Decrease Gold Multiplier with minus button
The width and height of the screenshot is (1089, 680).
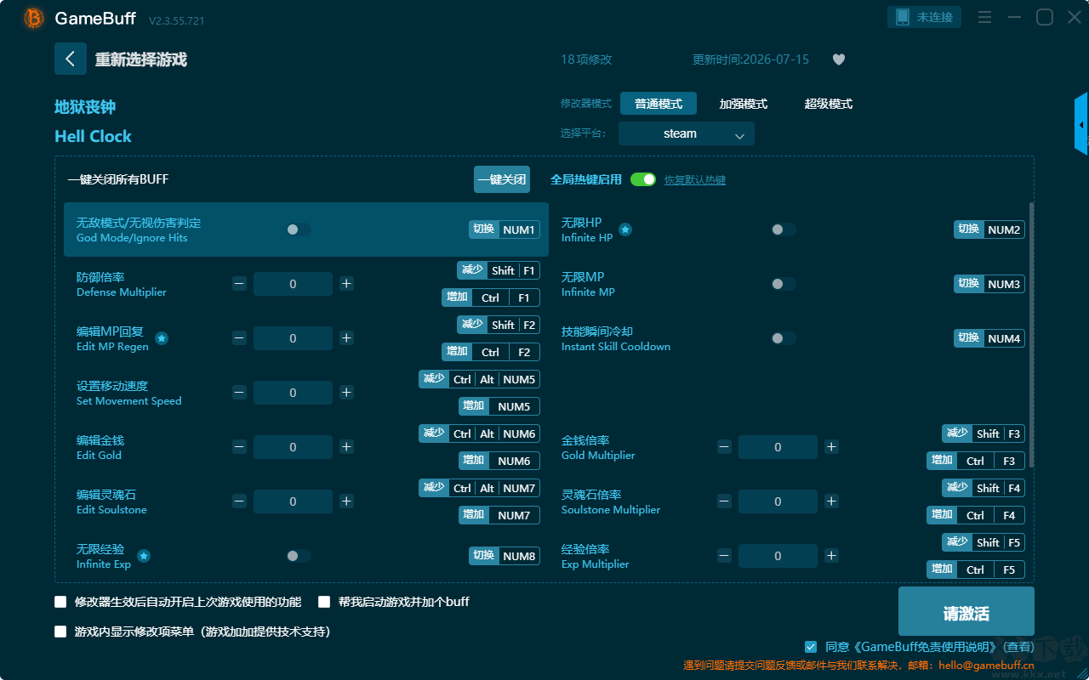point(724,447)
